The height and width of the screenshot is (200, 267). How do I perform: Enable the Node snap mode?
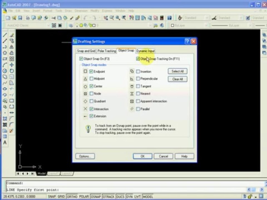[x=92, y=94]
